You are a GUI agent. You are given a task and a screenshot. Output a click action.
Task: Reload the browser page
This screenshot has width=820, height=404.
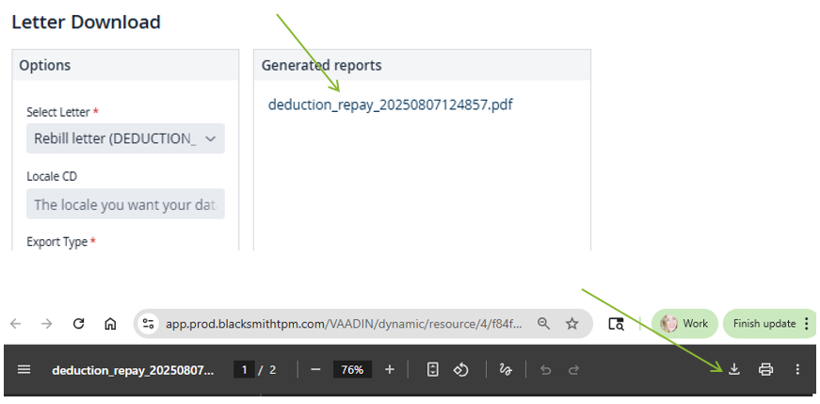point(79,323)
